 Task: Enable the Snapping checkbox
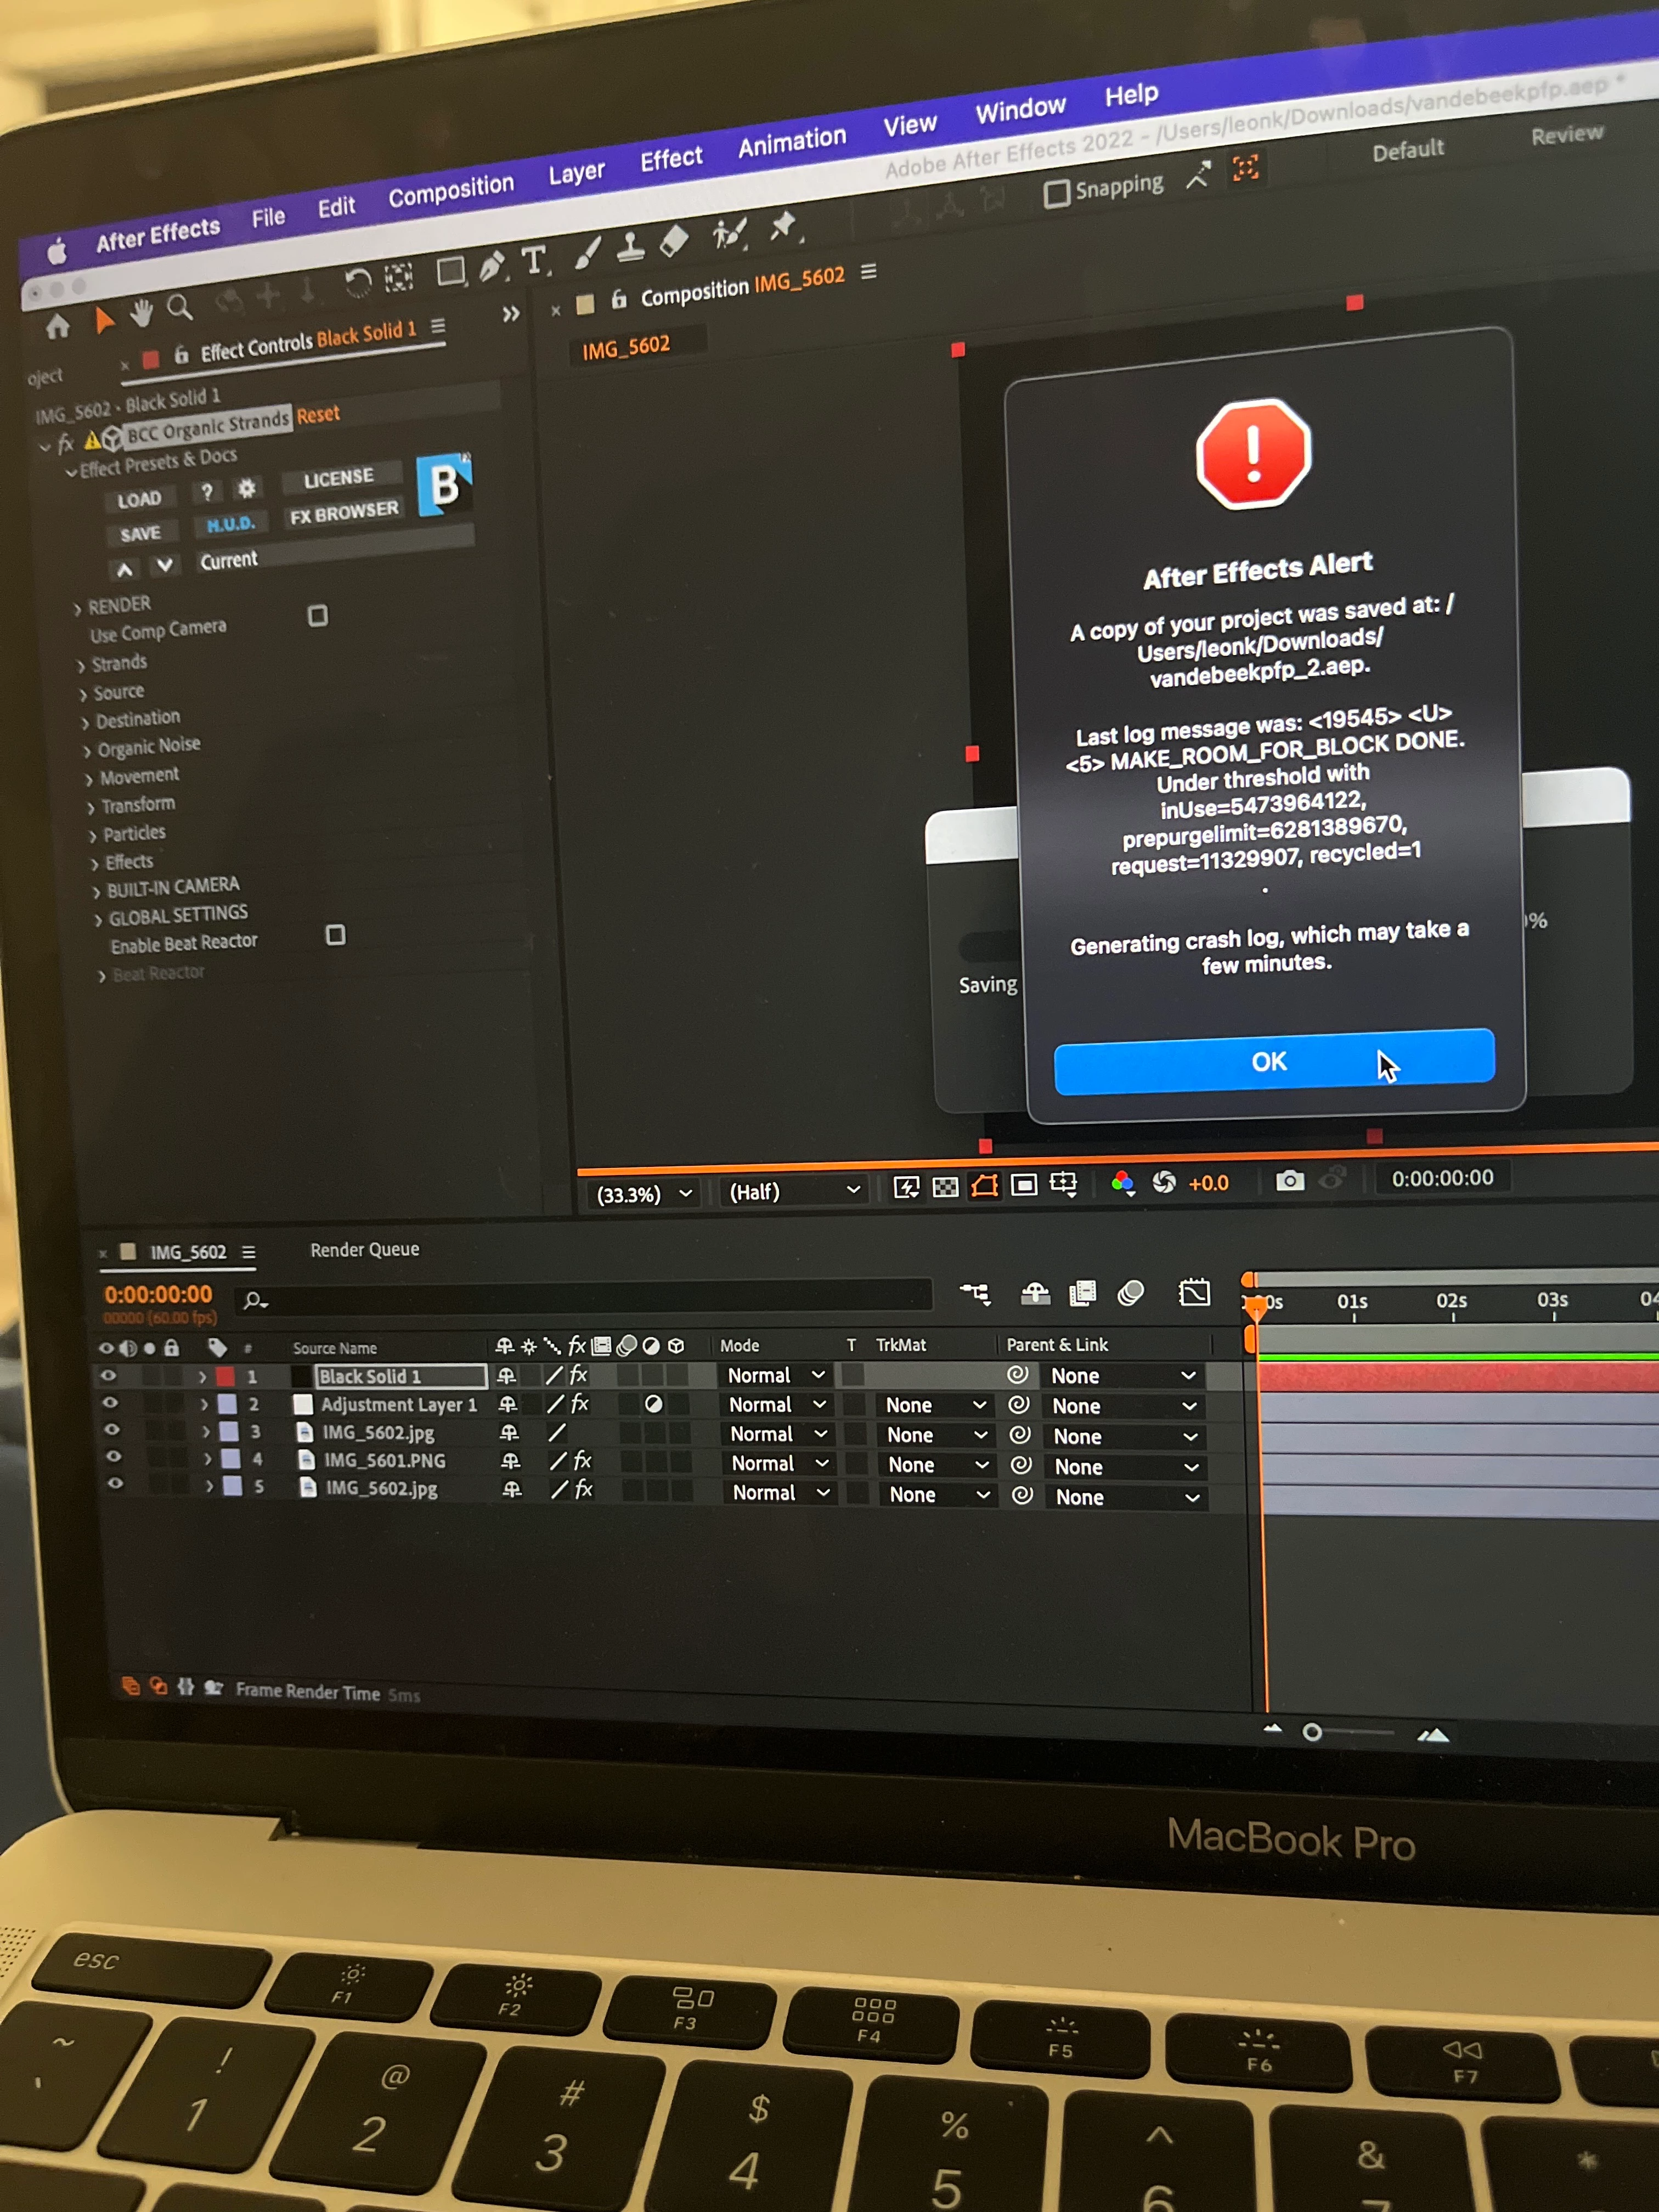[x=1056, y=193]
